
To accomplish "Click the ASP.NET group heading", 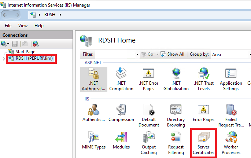I will coord(93,63).
